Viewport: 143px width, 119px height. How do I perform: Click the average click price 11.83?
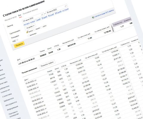(x=90, y=38)
